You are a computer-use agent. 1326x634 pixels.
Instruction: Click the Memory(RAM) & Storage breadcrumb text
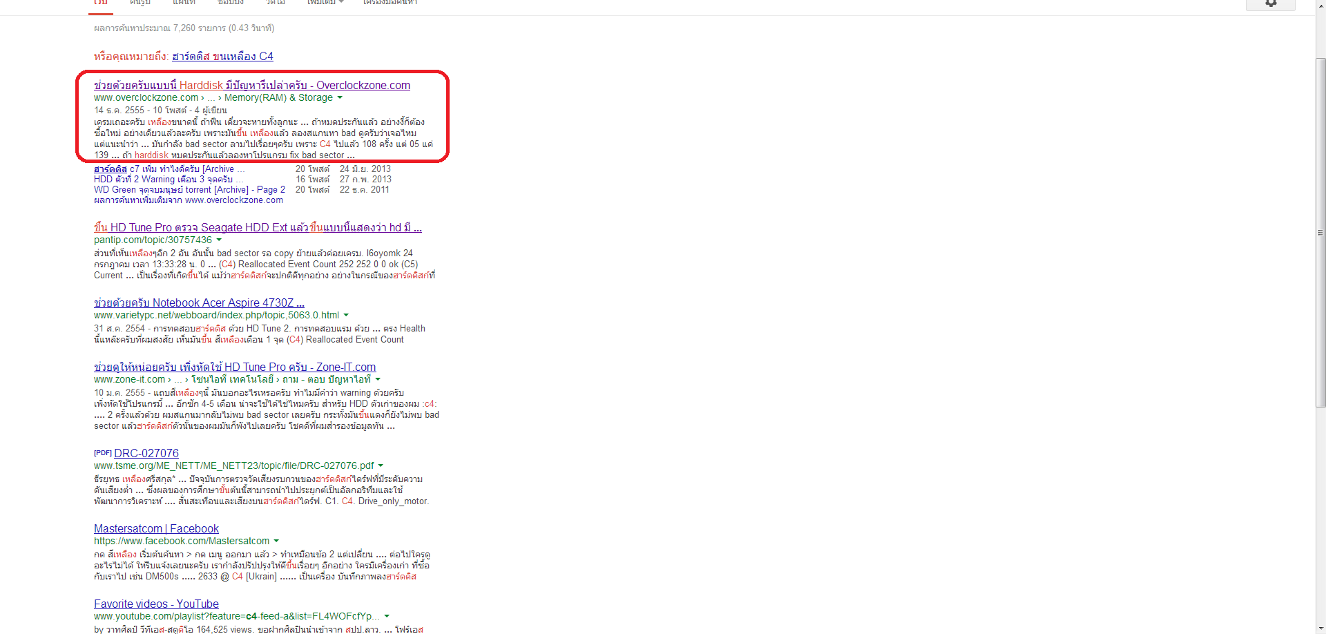[278, 98]
